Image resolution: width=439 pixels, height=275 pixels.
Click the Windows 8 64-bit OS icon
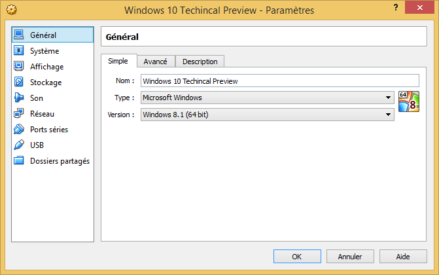409,101
